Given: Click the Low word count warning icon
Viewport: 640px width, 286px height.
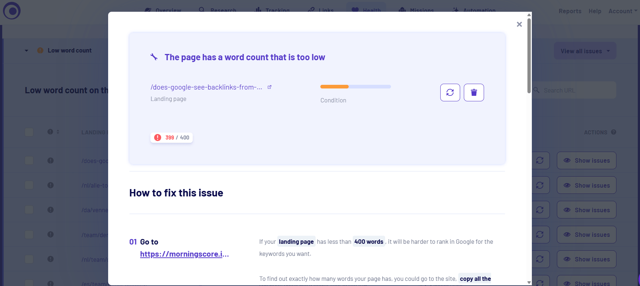Looking at the screenshot, I should 40,50.
